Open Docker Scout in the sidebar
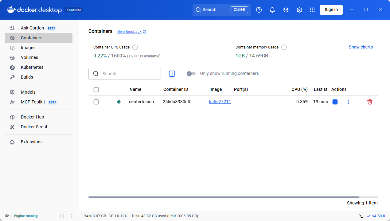The height and width of the screenshot is (221, 390). (39, 127)
